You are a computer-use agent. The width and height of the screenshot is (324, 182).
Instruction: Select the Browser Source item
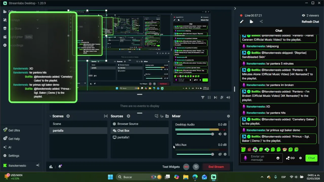coord(139,124)
